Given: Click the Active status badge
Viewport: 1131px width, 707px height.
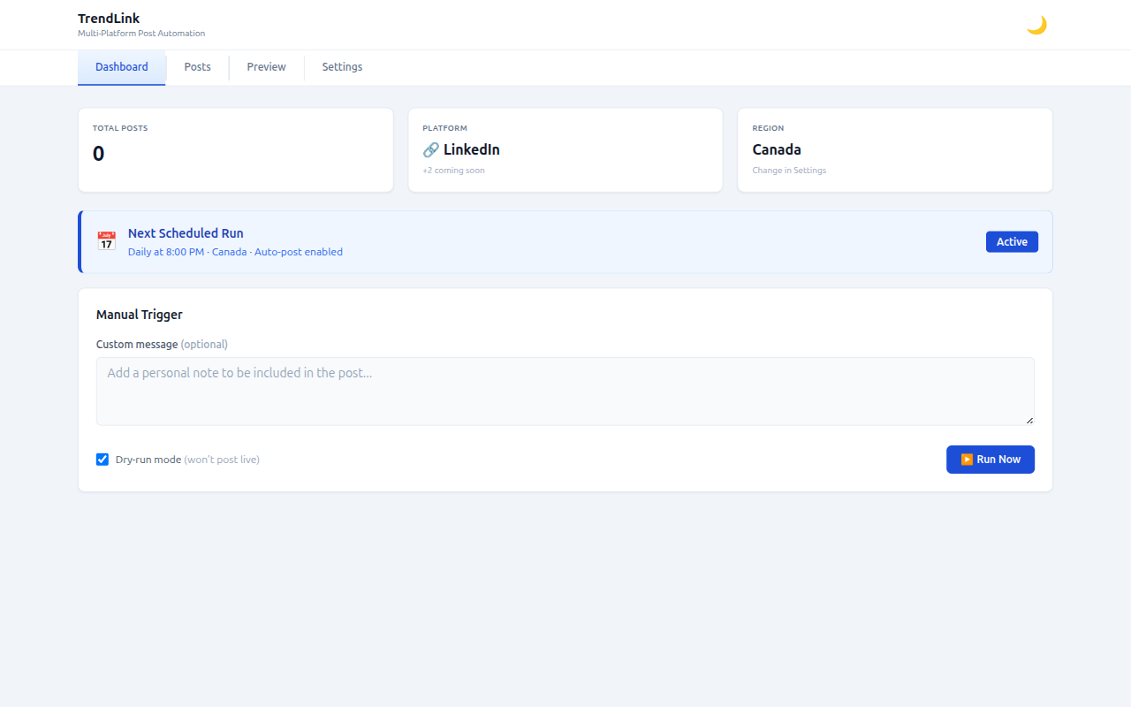Looking at the screenshot, I should pyautogui.click(x=1012, y=242).
